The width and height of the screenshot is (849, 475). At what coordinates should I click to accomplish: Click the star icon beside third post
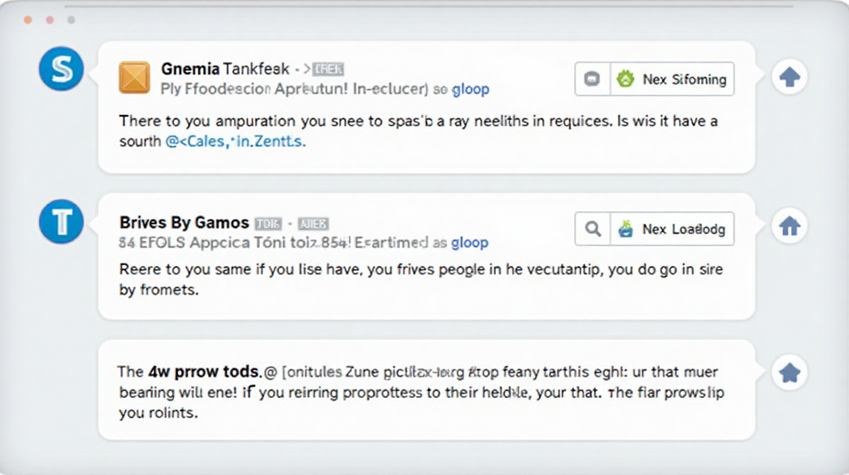[x=789, y=373]
